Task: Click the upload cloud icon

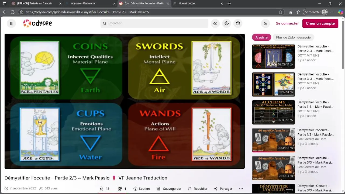Action: click(215, 23)
